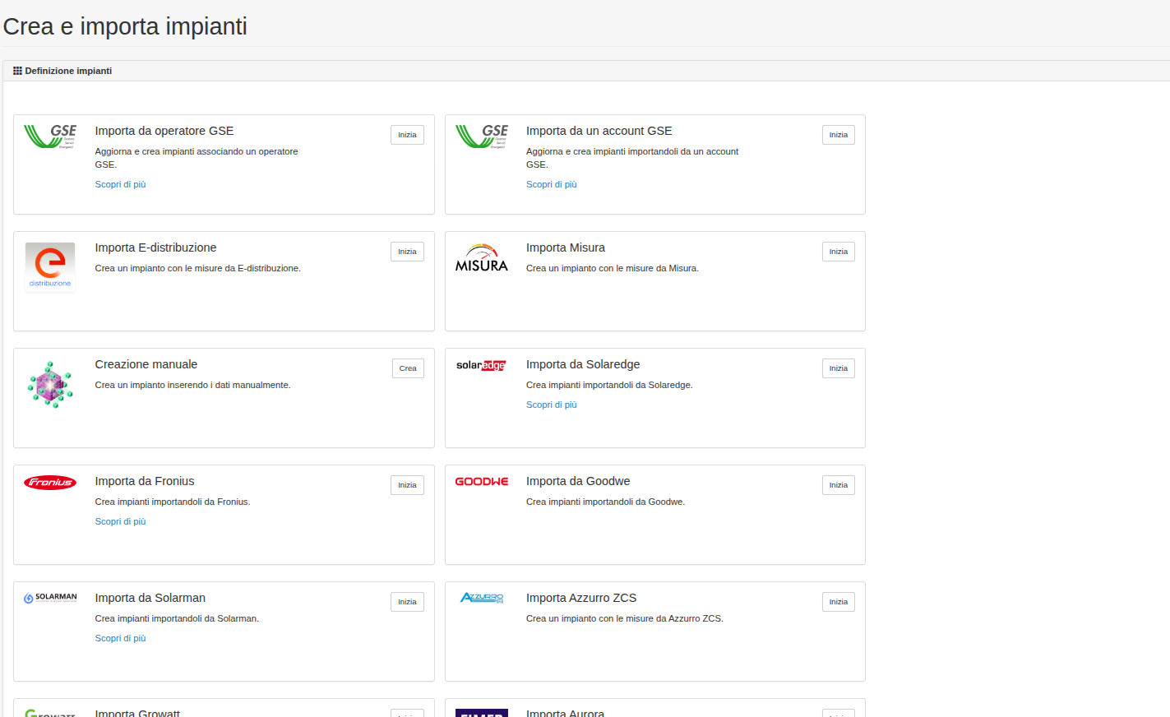
Task: Open Scopri di più under account GSE
Action: pyautogui.click(x=552, y=184)
